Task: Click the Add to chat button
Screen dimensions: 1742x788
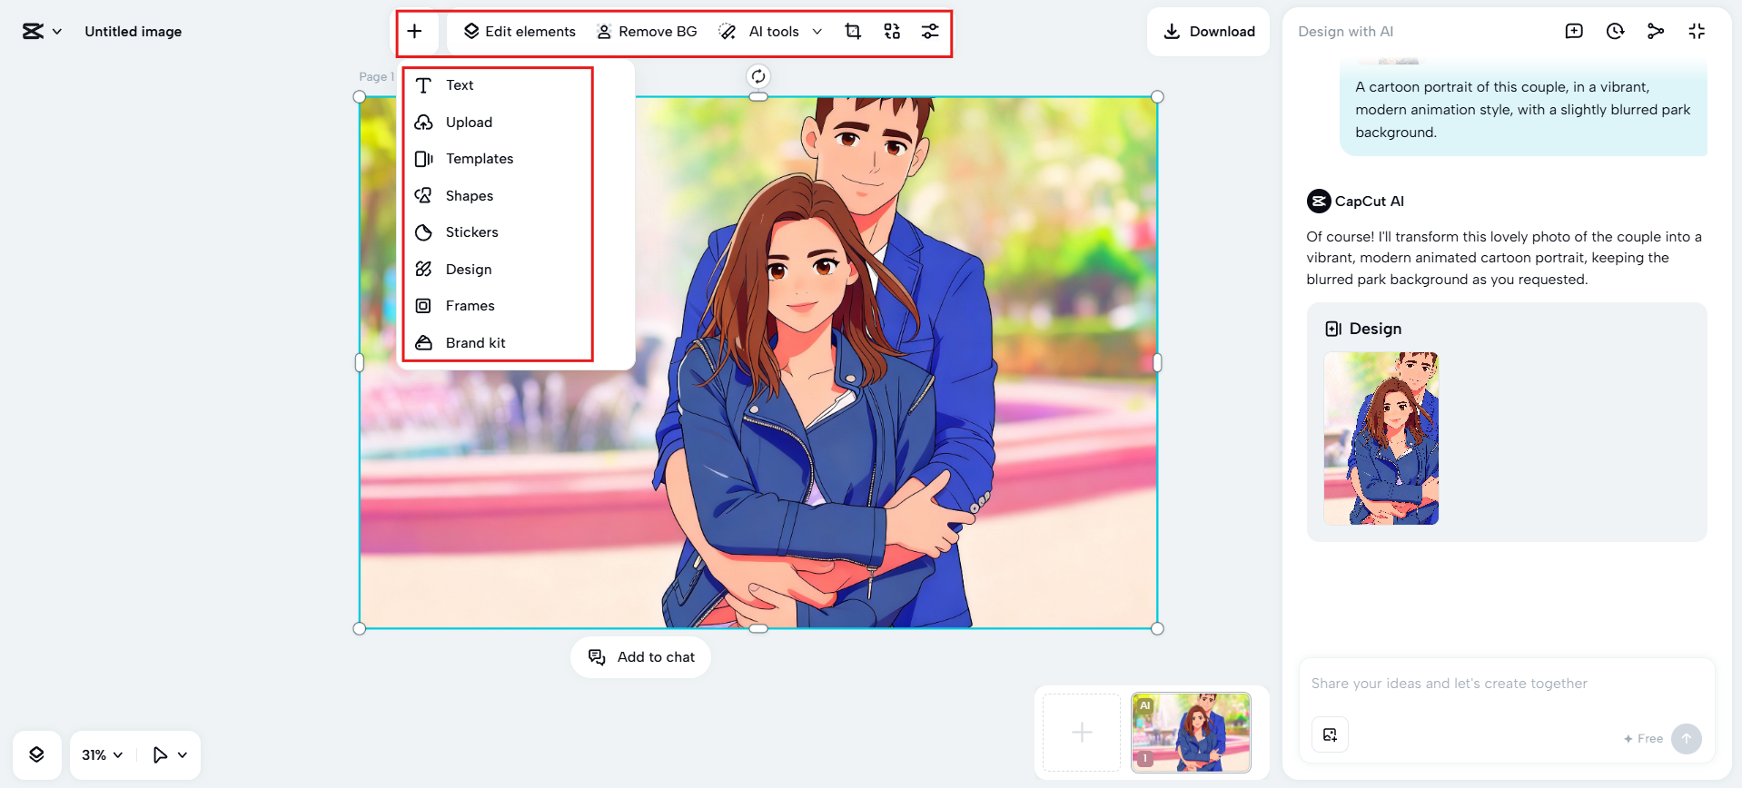Action: (641, 657)
